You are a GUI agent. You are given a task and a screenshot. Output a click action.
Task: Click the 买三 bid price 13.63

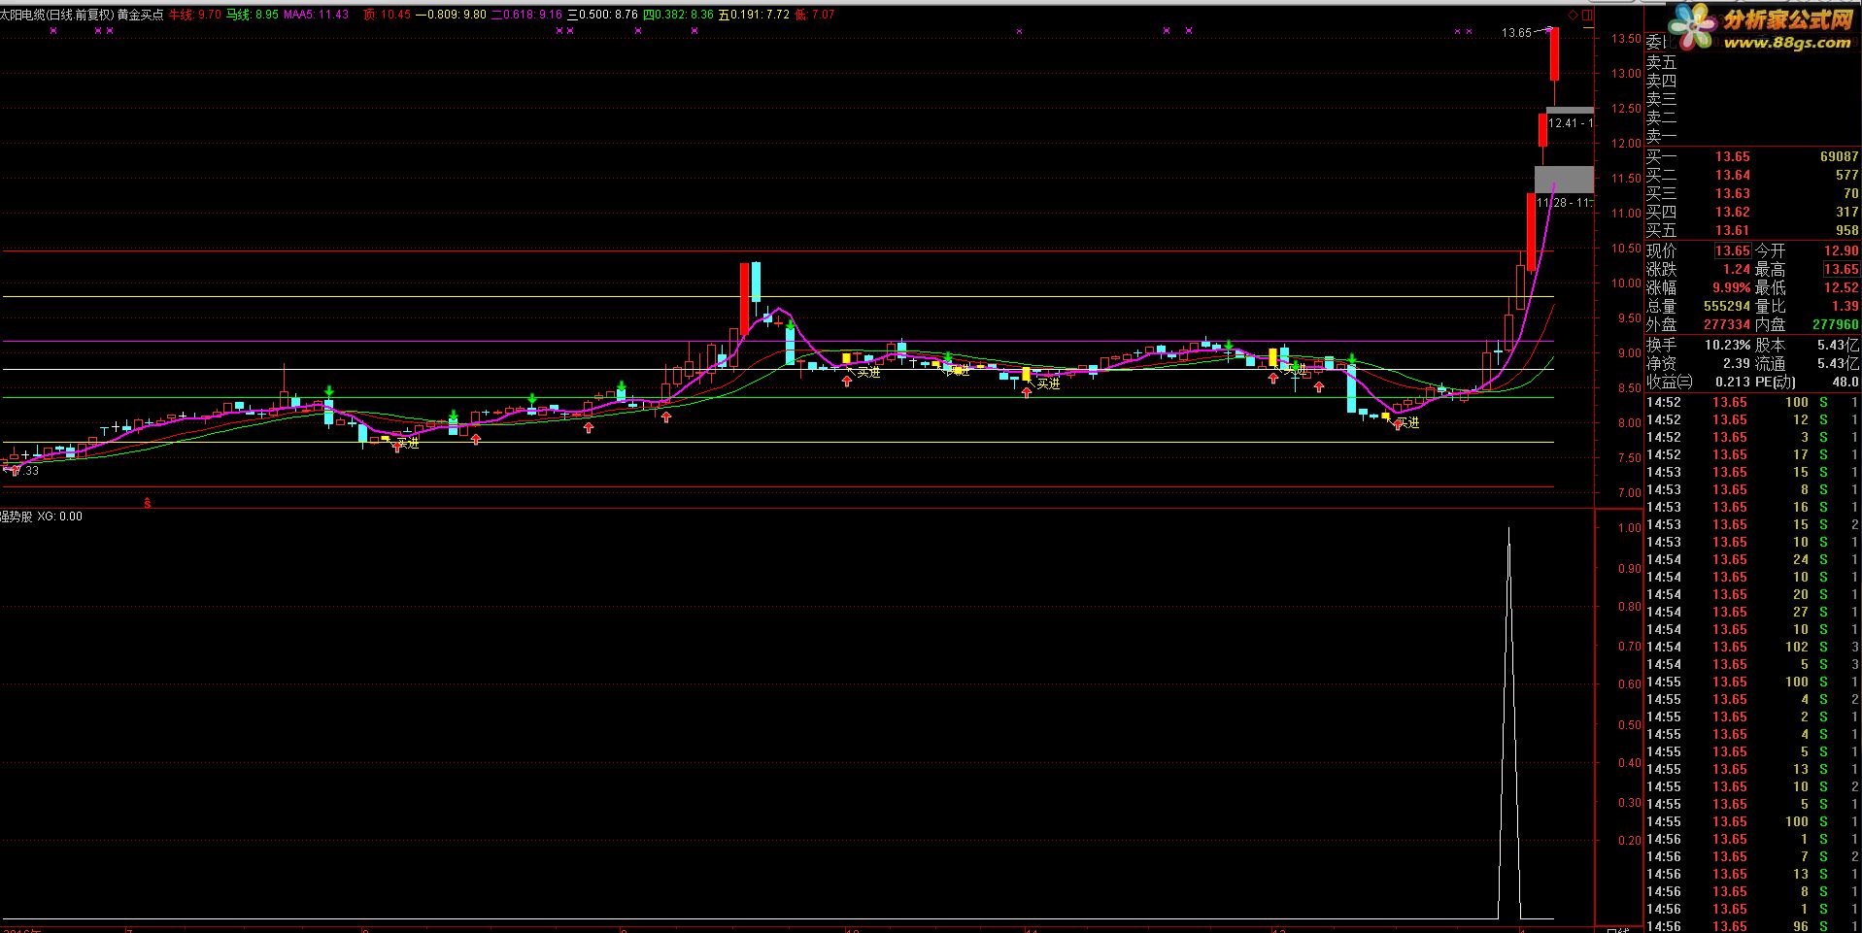[x=1732, y=193]
